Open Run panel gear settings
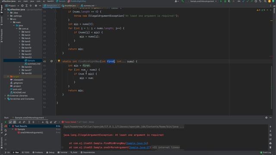The width and height of the screenshot is (276, 155). pos(267,118)
